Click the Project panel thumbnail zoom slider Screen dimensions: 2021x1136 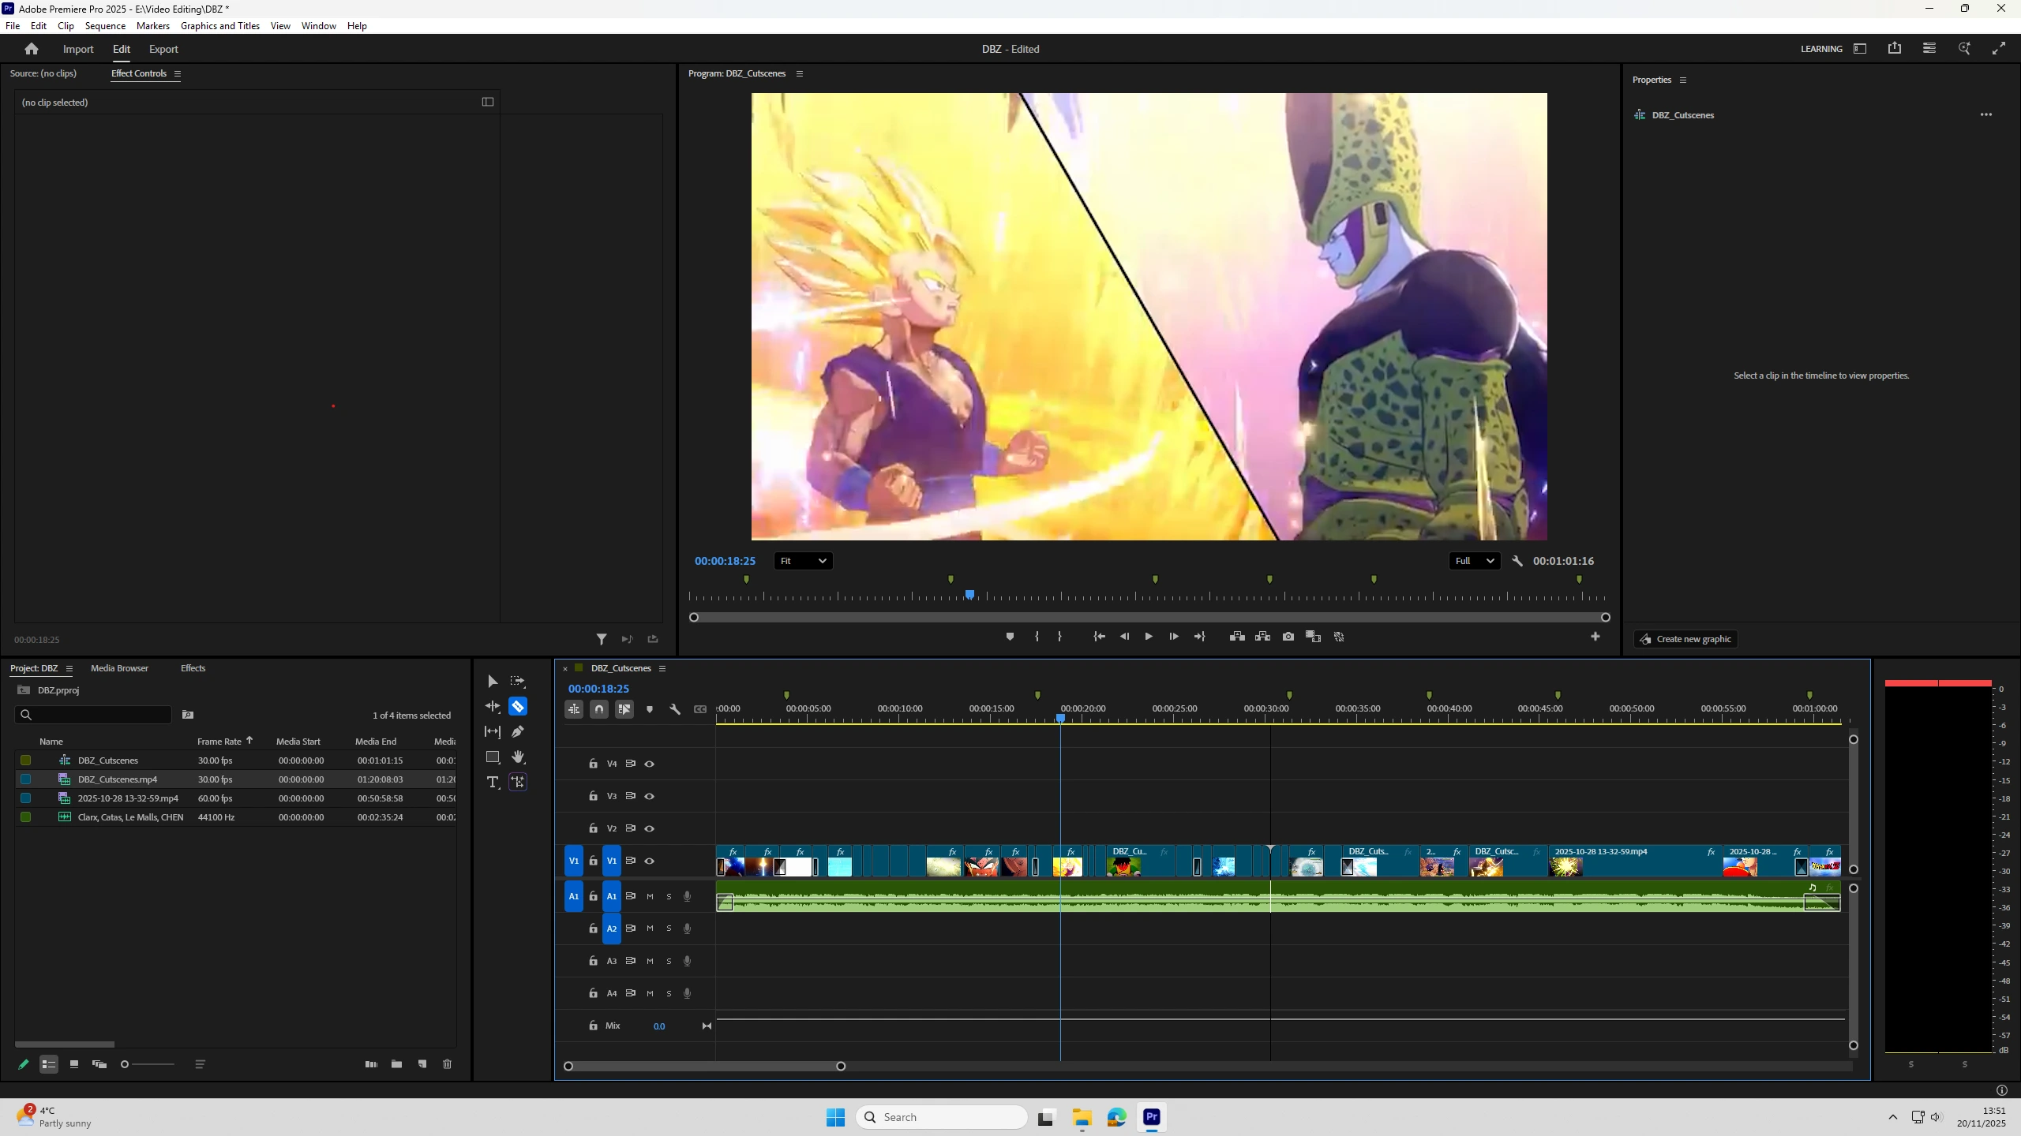coord(125,1064)
